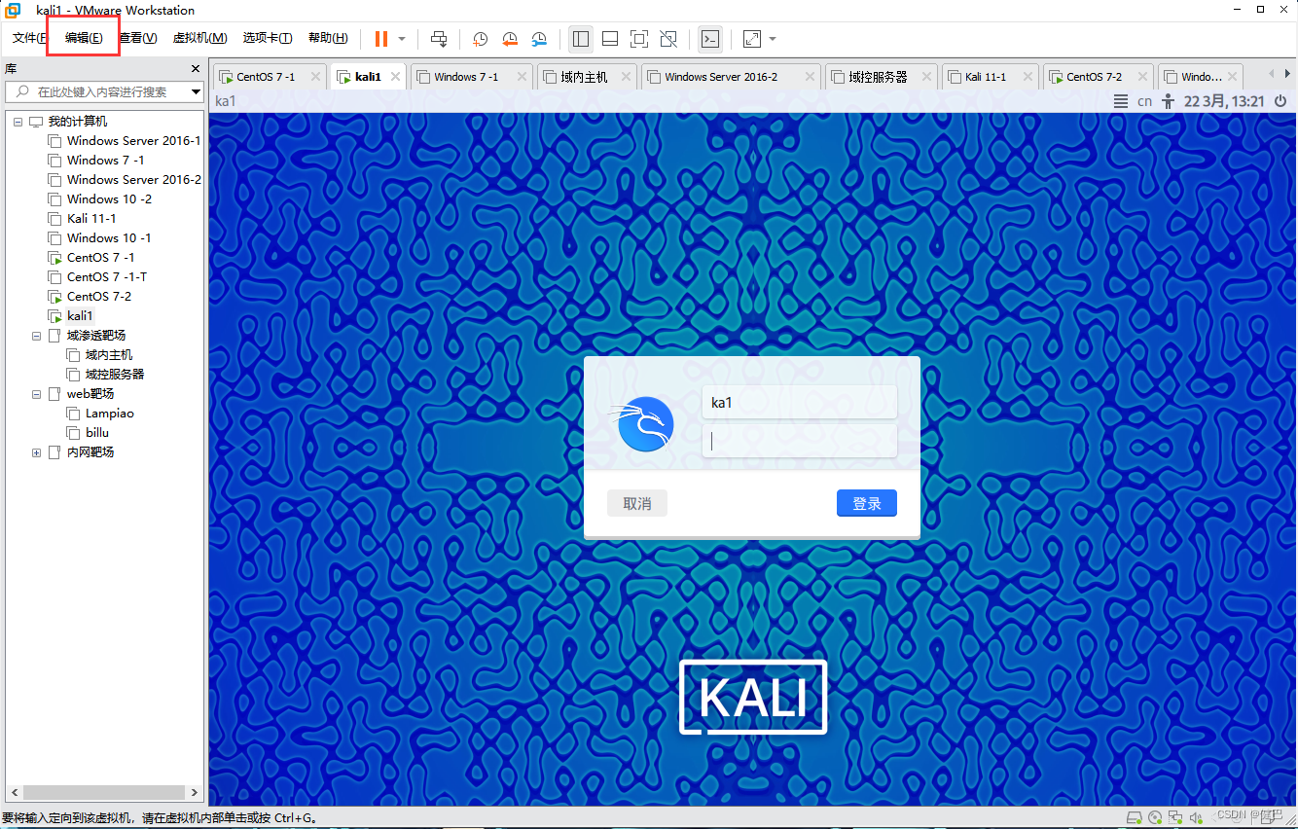
Task: Open the library search filter dropdown
Action: click(196, 91)
